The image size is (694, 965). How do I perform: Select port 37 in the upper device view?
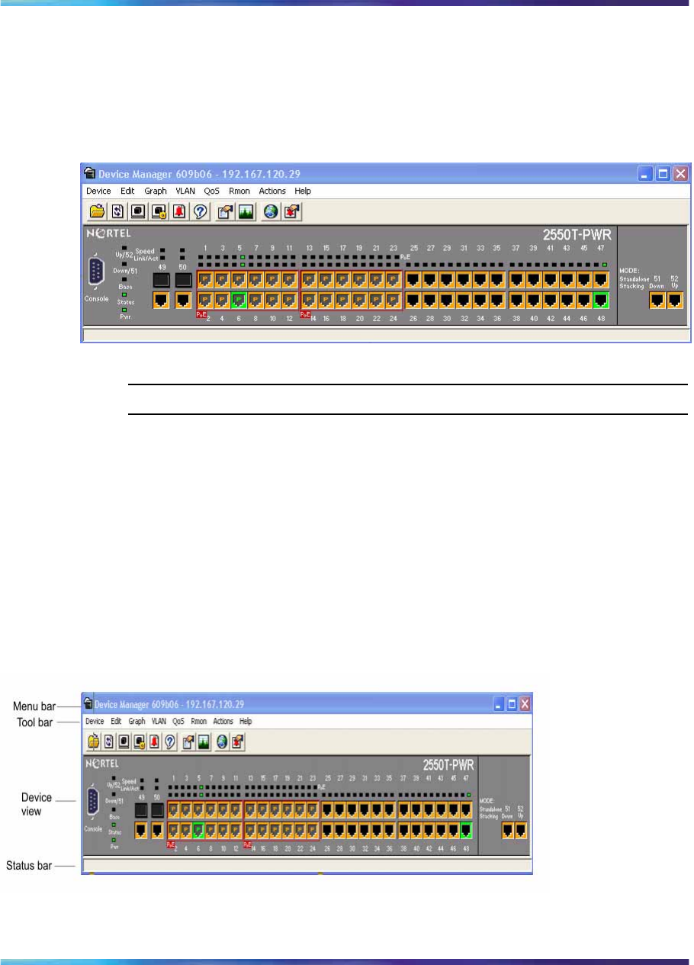click(x=517, y=279)
